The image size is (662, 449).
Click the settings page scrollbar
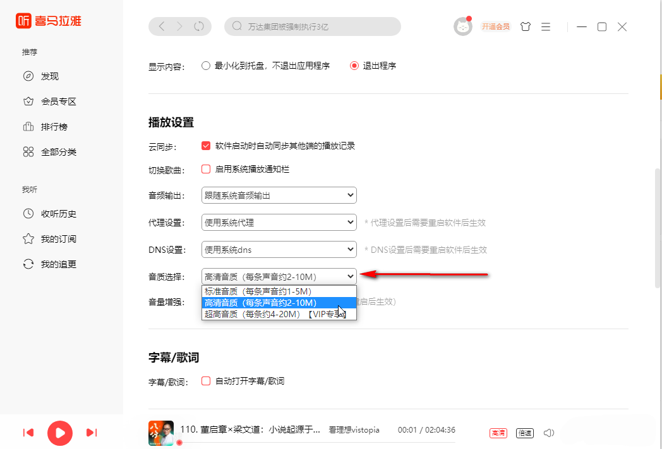tap(658, 228)
